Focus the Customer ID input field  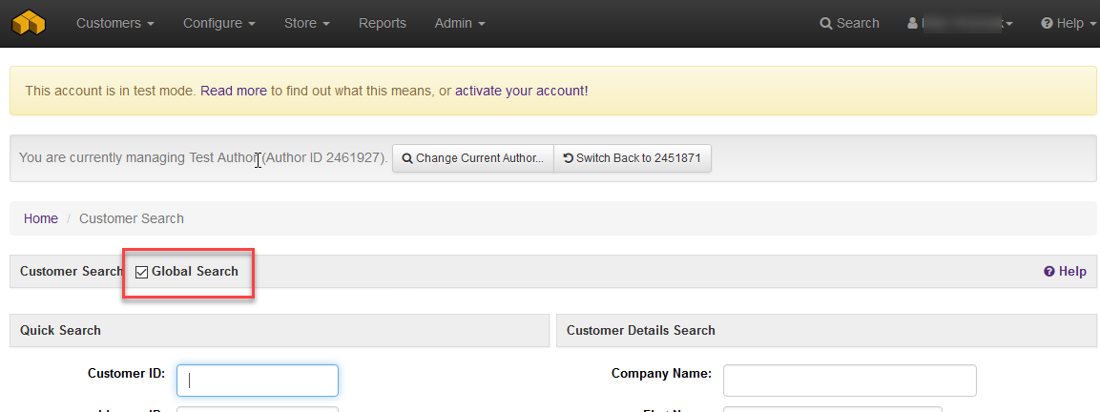[x=258, y=380]
